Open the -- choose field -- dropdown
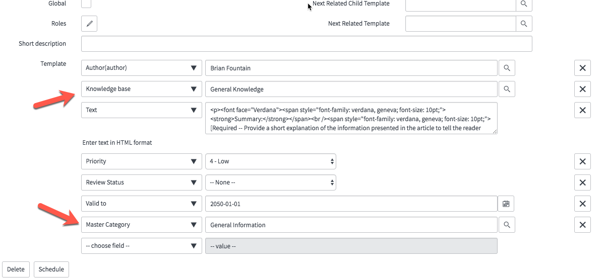The height and width of the screenshot is (278, 606). 142,246
